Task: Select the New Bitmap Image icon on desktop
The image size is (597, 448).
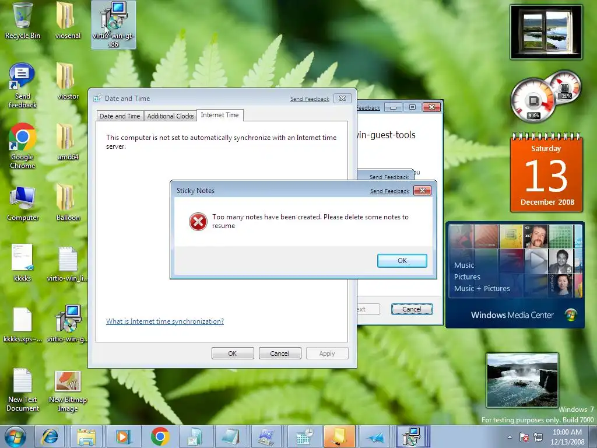Action: tap(68, 391)
